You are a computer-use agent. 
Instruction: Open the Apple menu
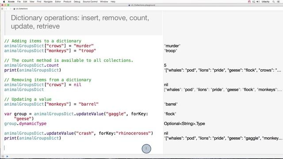[x=4, y=2]
